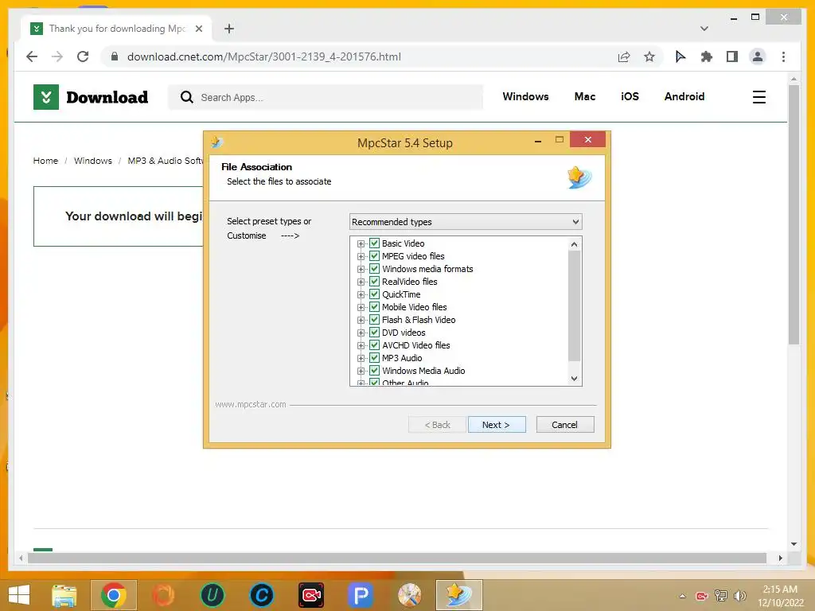The height and width of the screenshot is (611, 815).
Task: Click the green Download logo icon
Action: 45,97
